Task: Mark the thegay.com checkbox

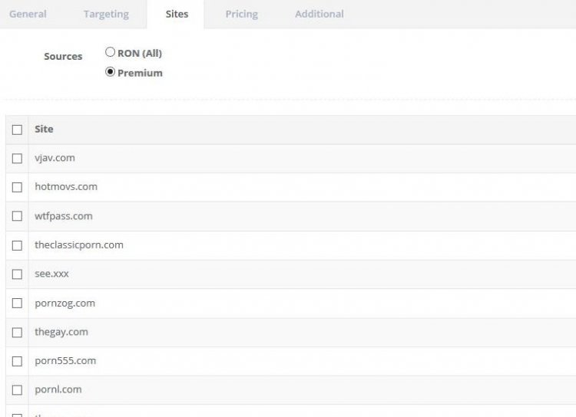Action: pos(17,332)
